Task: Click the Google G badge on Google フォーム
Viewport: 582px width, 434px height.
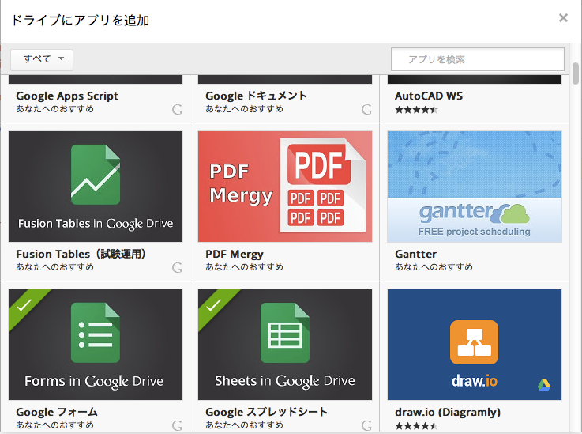Action: coord(177,425)
